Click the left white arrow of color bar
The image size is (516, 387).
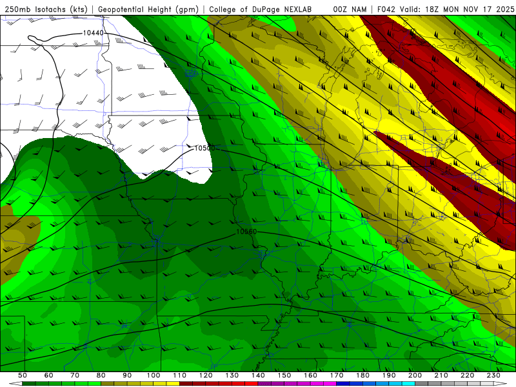pos(15,383)
